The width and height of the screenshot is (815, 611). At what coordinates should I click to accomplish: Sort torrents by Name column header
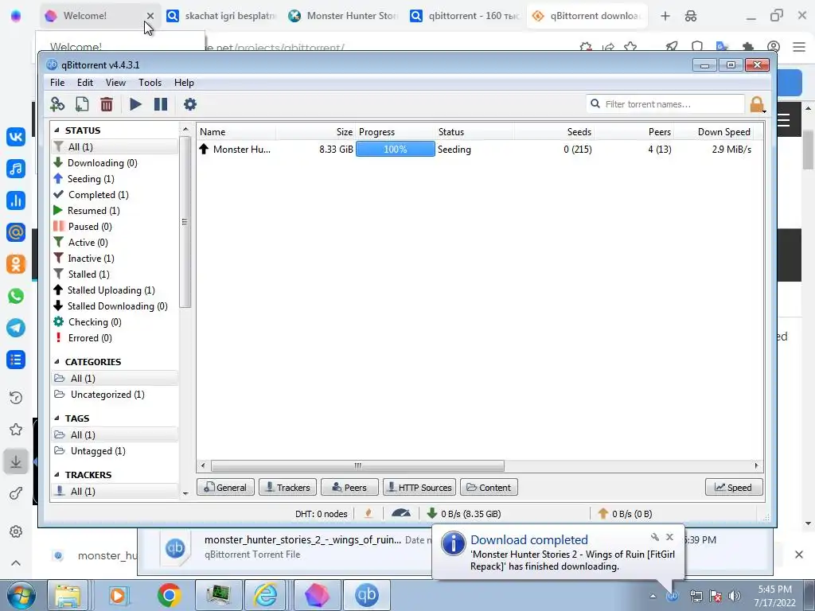236,132
